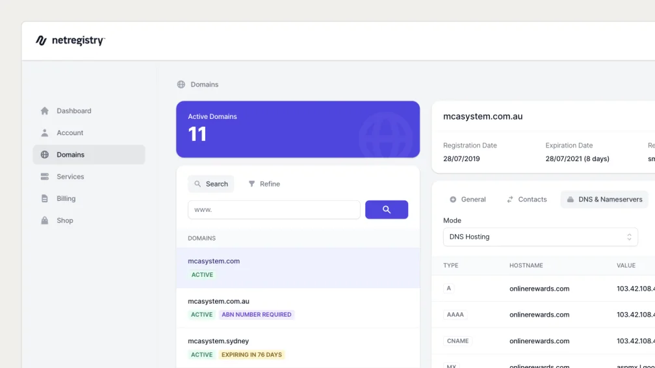Click the Billing document icon
The image size is (655, 368).
[x=45, y=198]
